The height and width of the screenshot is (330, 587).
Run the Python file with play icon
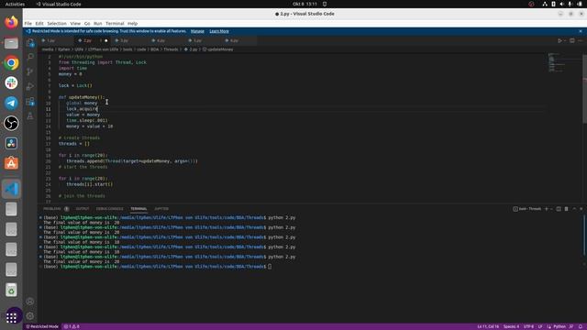click(x=559, y=40)
